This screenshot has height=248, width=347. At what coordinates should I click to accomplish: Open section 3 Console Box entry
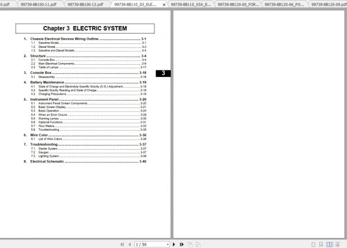(85, 73)
